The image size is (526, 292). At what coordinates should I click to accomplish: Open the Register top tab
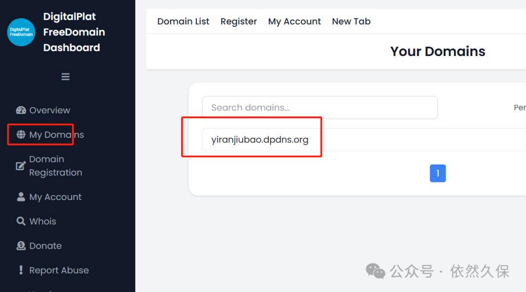(239, 21)
